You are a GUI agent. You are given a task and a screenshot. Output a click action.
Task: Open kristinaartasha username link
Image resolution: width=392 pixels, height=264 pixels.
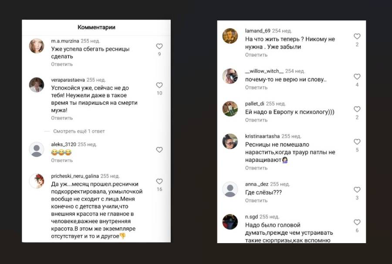263,136
